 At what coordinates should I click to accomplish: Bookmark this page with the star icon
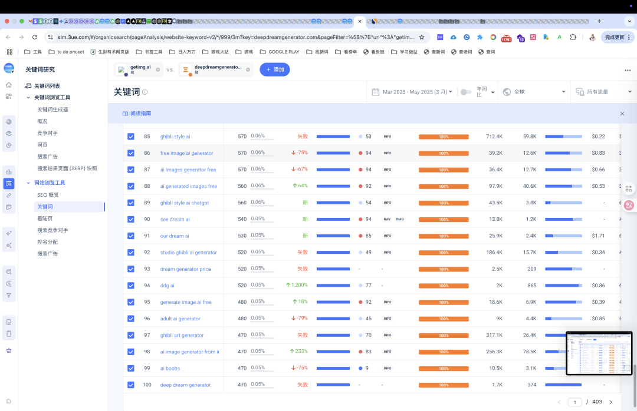click(x=422, y=37)
